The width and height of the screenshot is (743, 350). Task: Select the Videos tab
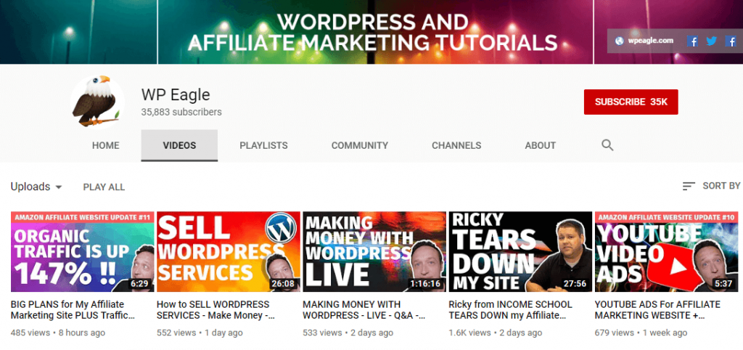(x=180, y=146)
